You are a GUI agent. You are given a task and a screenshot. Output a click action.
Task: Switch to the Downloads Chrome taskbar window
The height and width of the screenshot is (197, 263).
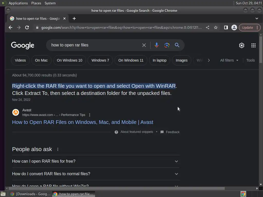tap(30, 194)
